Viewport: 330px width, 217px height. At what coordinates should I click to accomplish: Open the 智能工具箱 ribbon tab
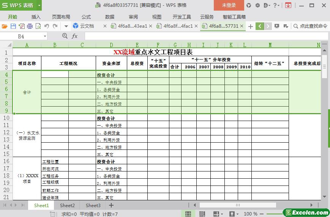[x=234, y=17]
